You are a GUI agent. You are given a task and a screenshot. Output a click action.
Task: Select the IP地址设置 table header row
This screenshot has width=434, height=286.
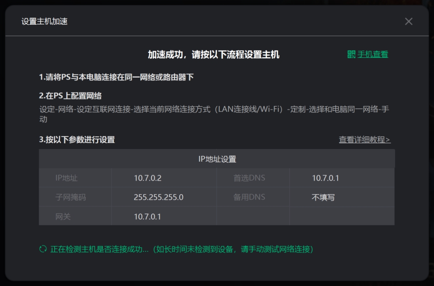(217, 159)
